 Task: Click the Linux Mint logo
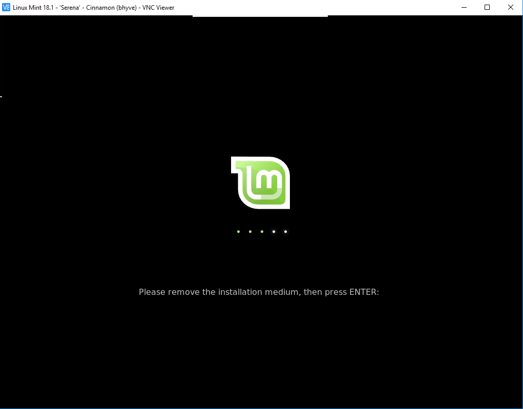[x=261, y=183]
